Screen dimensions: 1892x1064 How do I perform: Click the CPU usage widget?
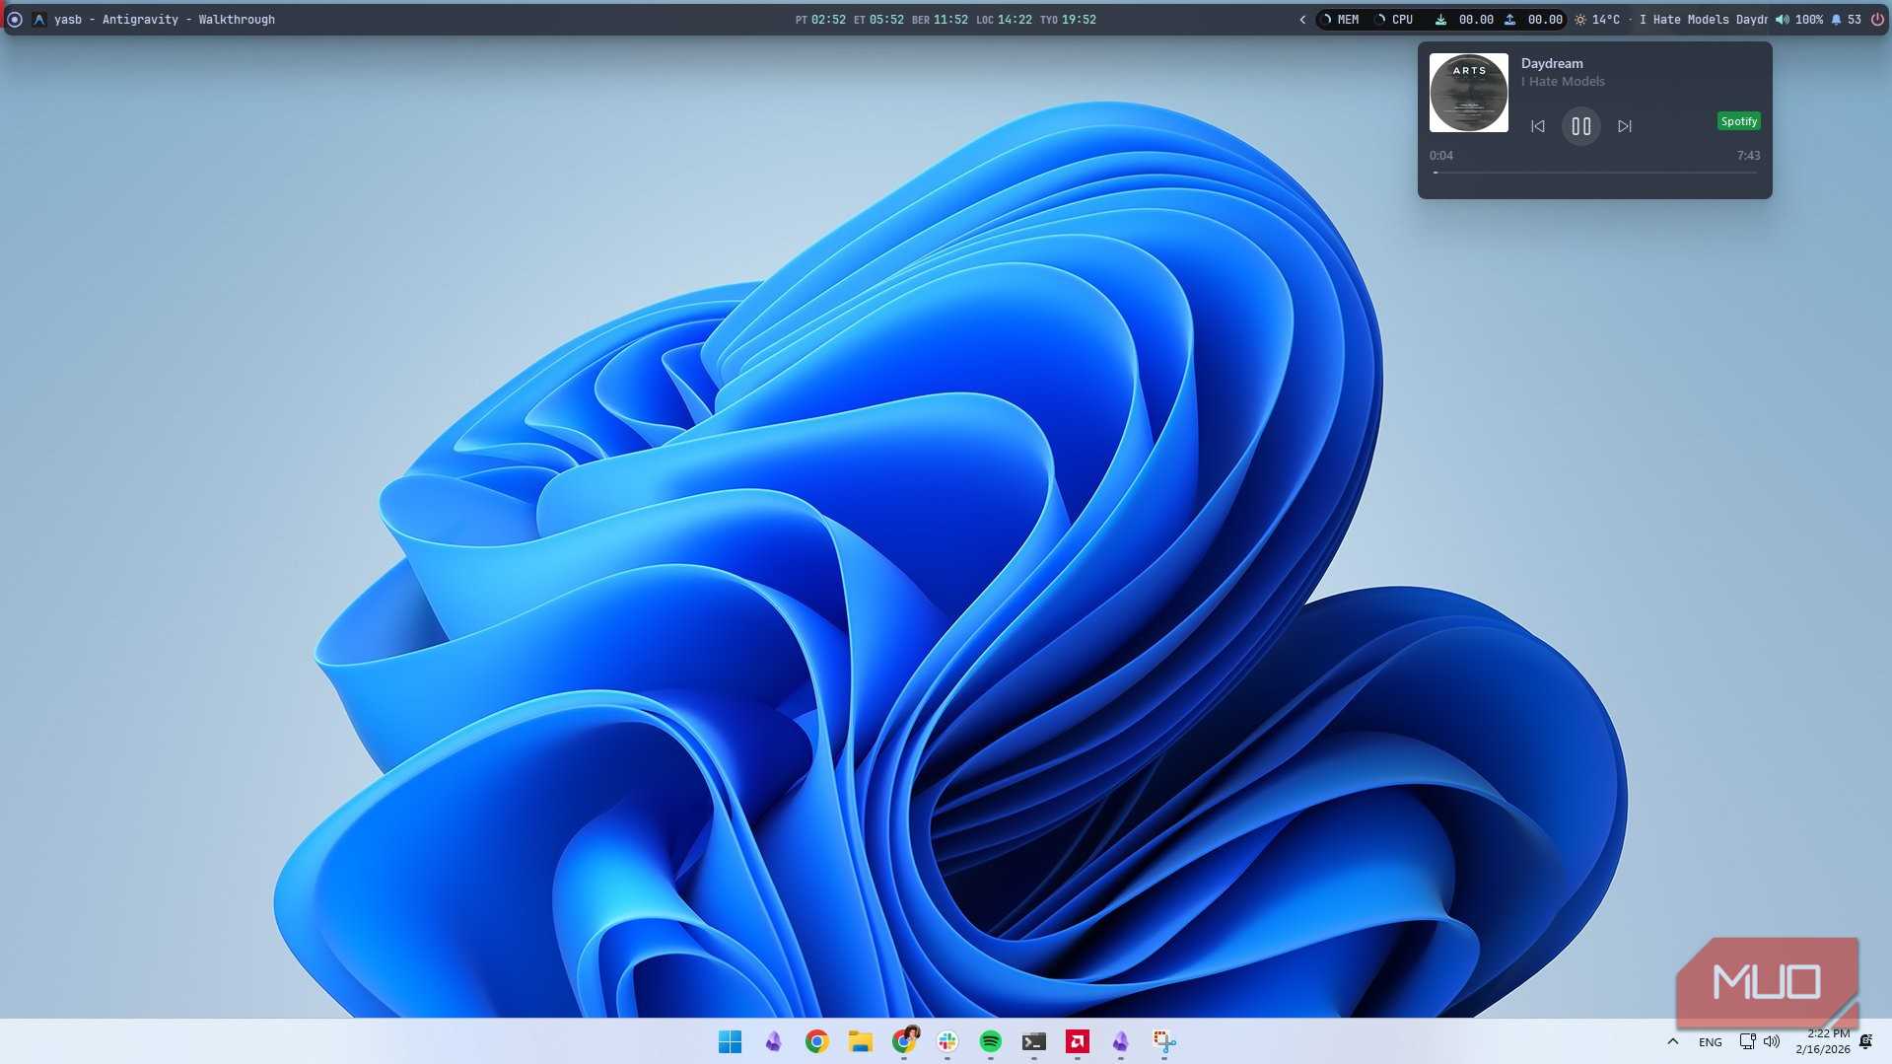pyautogui.click(x=1395, y=20)
